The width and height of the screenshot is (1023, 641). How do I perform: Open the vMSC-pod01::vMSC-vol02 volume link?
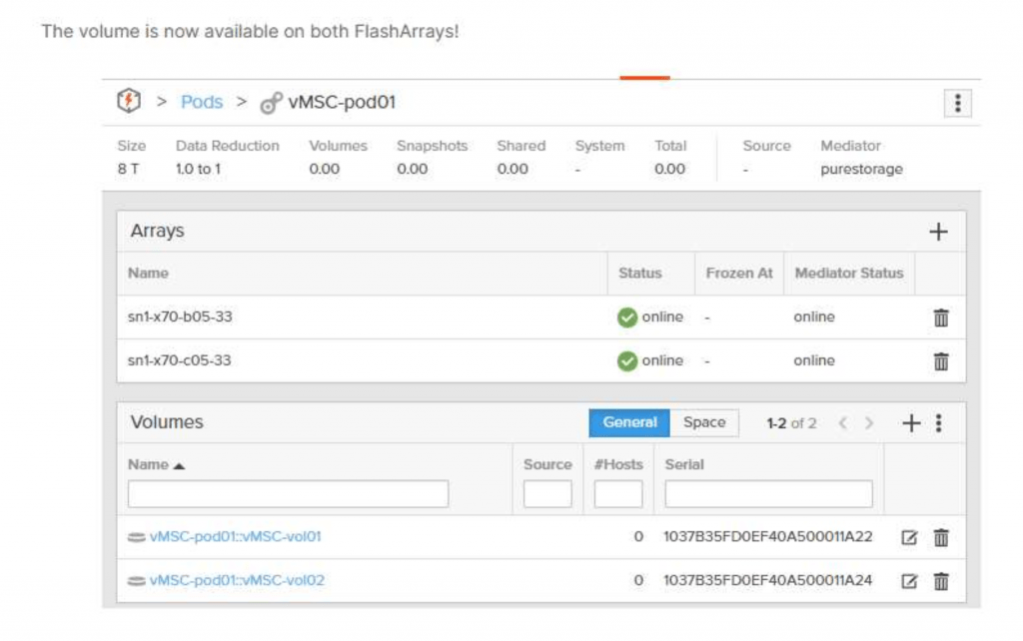point(237,580)
